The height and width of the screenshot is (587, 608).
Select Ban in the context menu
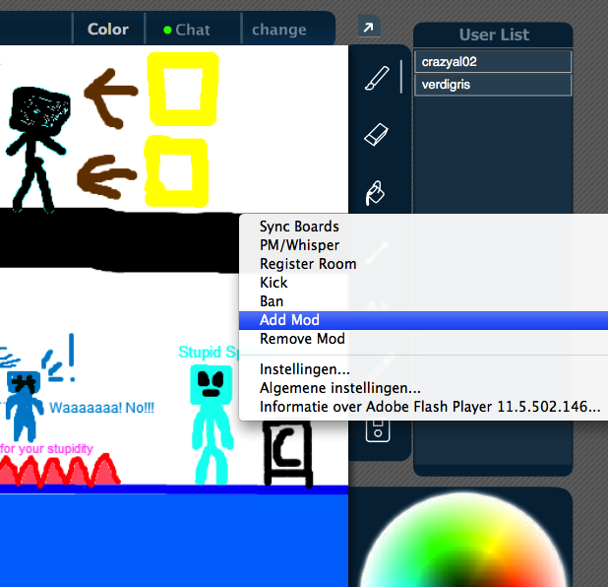272,301
